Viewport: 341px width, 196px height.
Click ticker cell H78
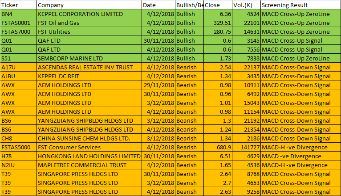[x=19, y=156]
